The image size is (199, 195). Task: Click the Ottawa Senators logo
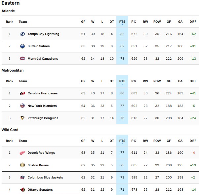22,190
